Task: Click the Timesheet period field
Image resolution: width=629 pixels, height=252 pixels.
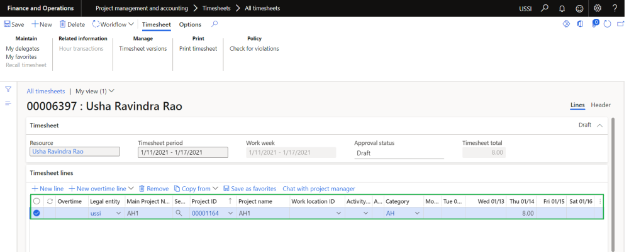Action: click(183, 152)
